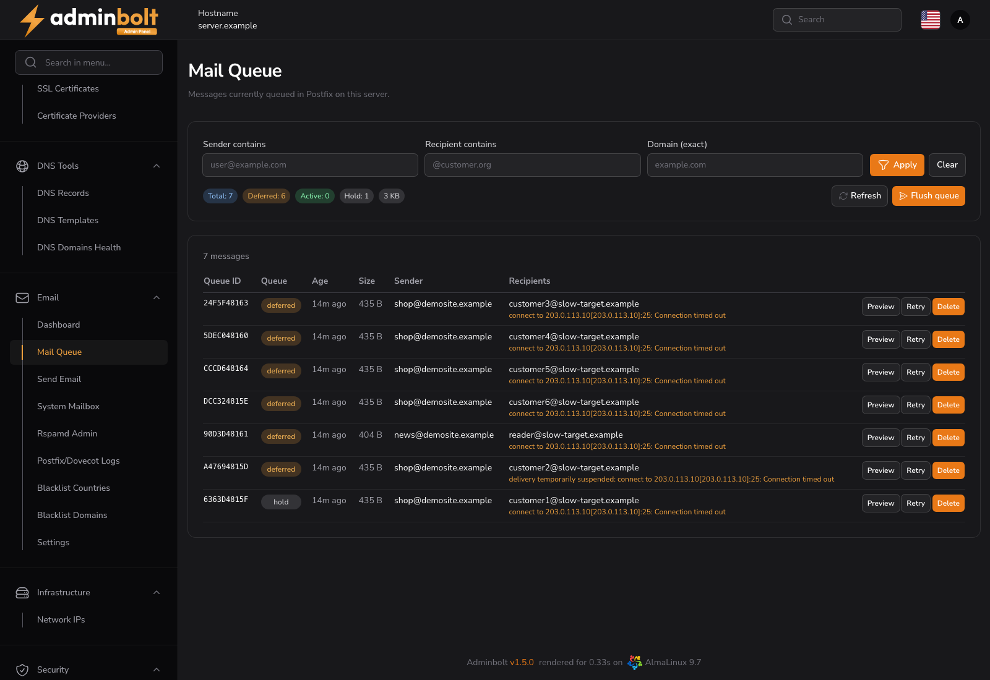Clear the queue filters
Image resolution: width=990 pixels, height=680 pixels.
(947, 165)
